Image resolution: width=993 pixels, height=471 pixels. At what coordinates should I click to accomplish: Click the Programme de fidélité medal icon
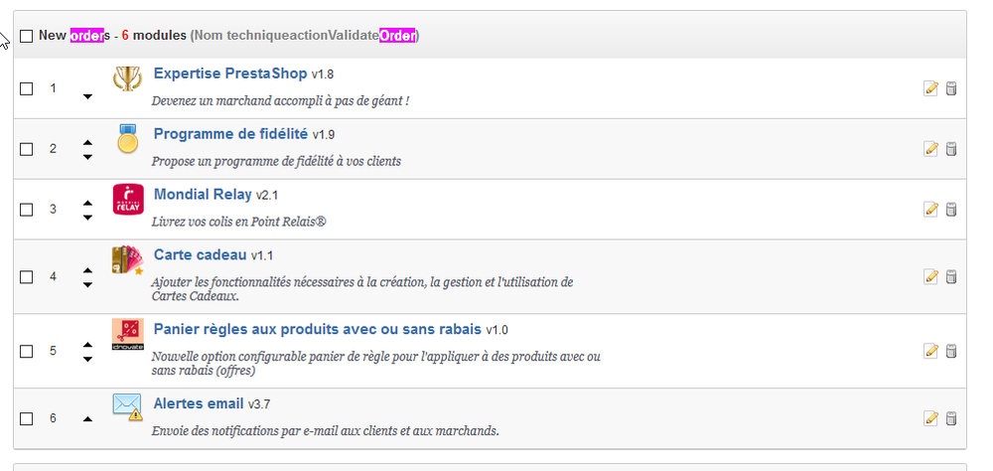pyautogui.click(x=128, y=139)
